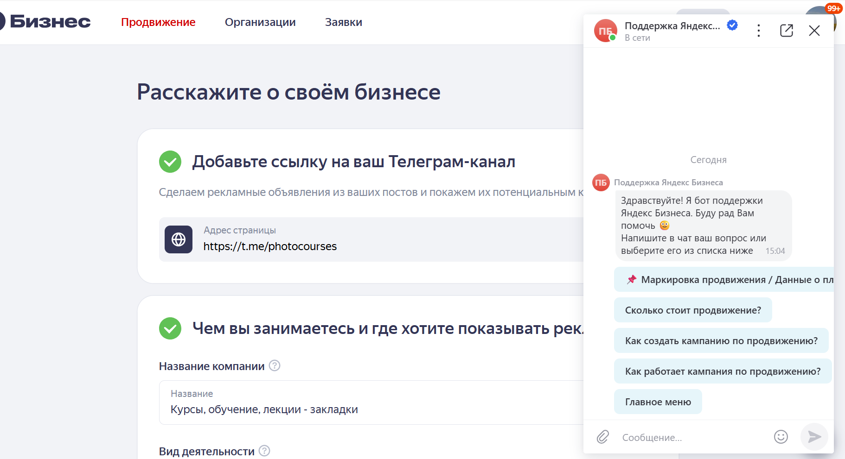The width and height of the screenshot is (845, 459).
Task: Click the Бизнес logo
Action: point(45,22)
